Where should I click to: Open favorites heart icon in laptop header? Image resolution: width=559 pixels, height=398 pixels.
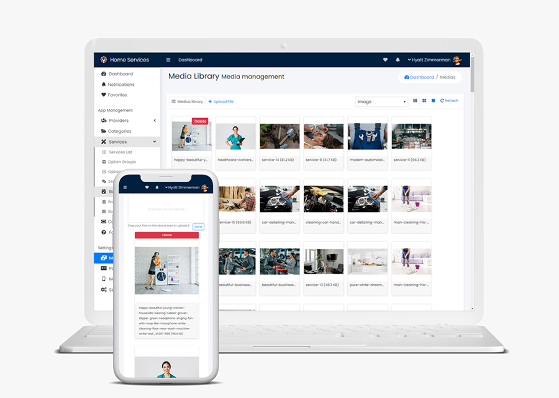[385, 60]
